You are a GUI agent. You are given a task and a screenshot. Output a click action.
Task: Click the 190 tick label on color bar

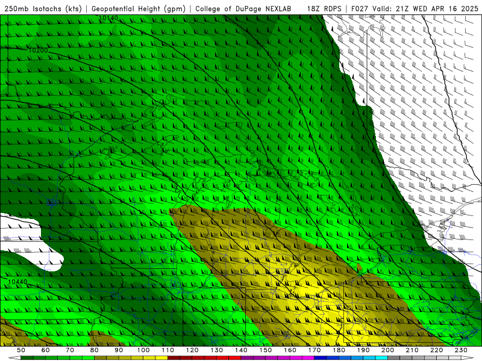click(363, 350)
